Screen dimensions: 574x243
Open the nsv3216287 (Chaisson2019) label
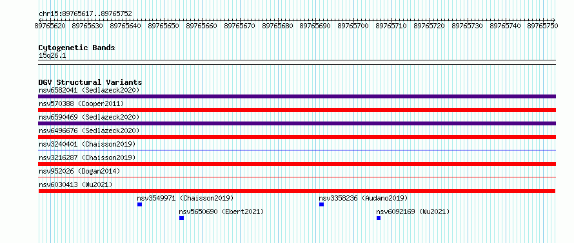pos(87,157)
